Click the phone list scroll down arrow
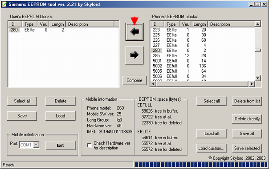Screen dimensions: 269x169 pos(258,78)
